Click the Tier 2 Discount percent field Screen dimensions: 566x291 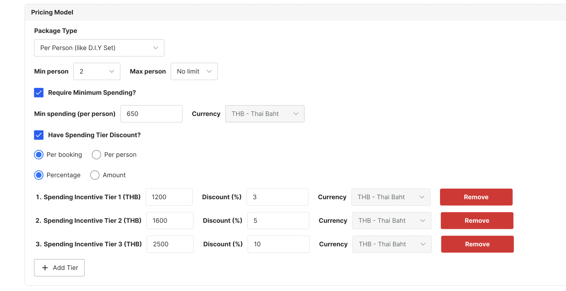tap(278, 221)
